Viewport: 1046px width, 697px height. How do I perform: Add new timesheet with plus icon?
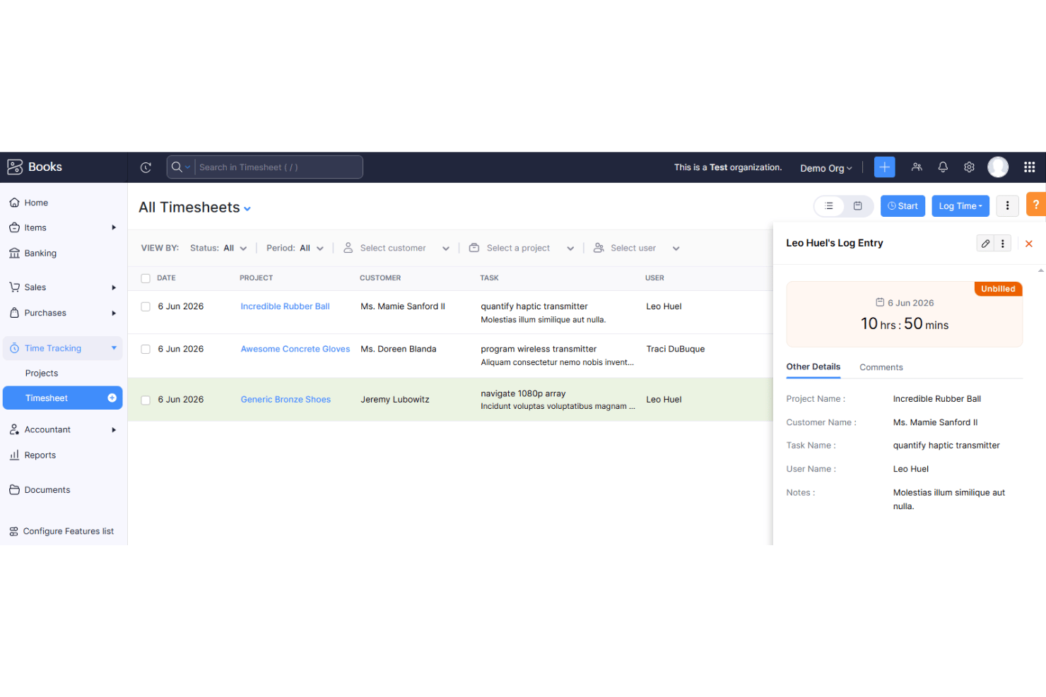click(112, 398)
